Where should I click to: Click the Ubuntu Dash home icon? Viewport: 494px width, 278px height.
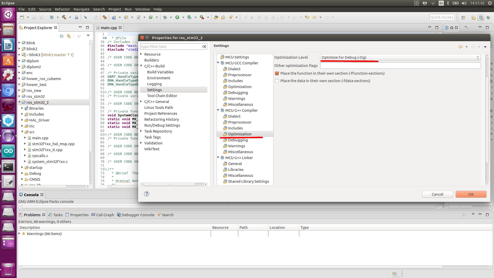8,14
